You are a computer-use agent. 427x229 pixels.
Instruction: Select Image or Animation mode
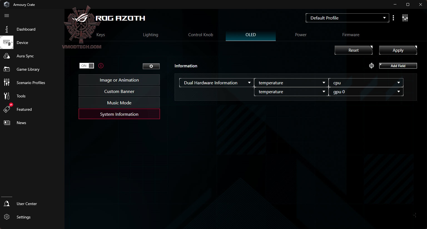[119, 80]
